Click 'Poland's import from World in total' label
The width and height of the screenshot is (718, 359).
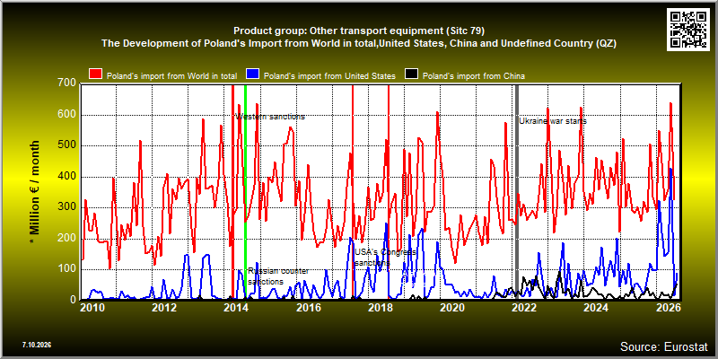click(x=171, y=76)
